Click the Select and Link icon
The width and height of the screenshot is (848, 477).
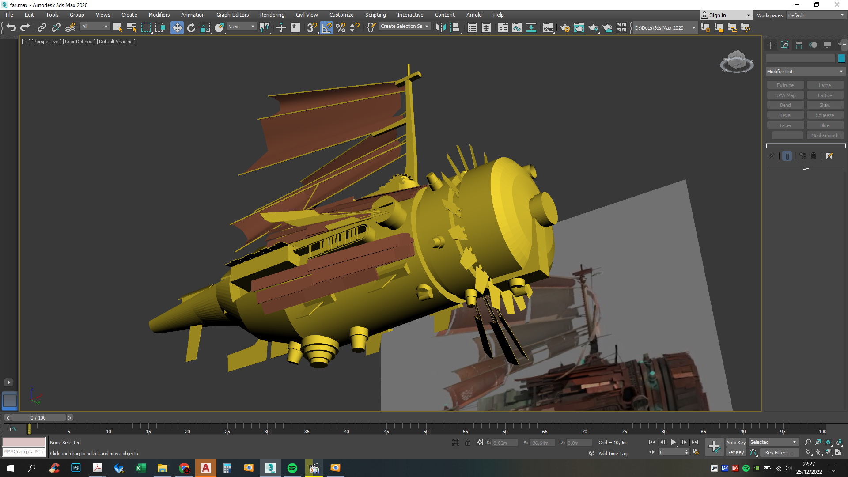[42, 28]
